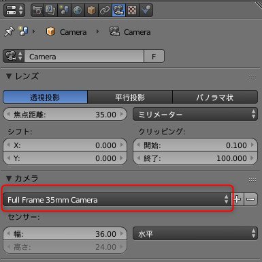This screenshot has height=262, width=262.
Task: Increase 焦点距離 with right arrow
Action: pos(122,114)
